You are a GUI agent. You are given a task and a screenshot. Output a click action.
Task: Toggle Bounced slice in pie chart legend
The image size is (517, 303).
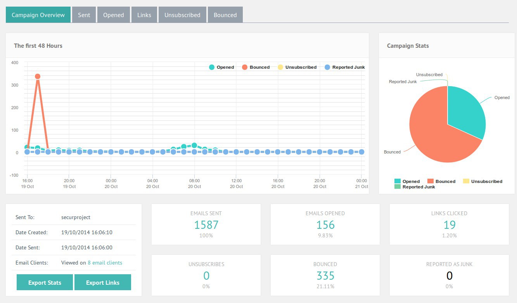[441, 181]
